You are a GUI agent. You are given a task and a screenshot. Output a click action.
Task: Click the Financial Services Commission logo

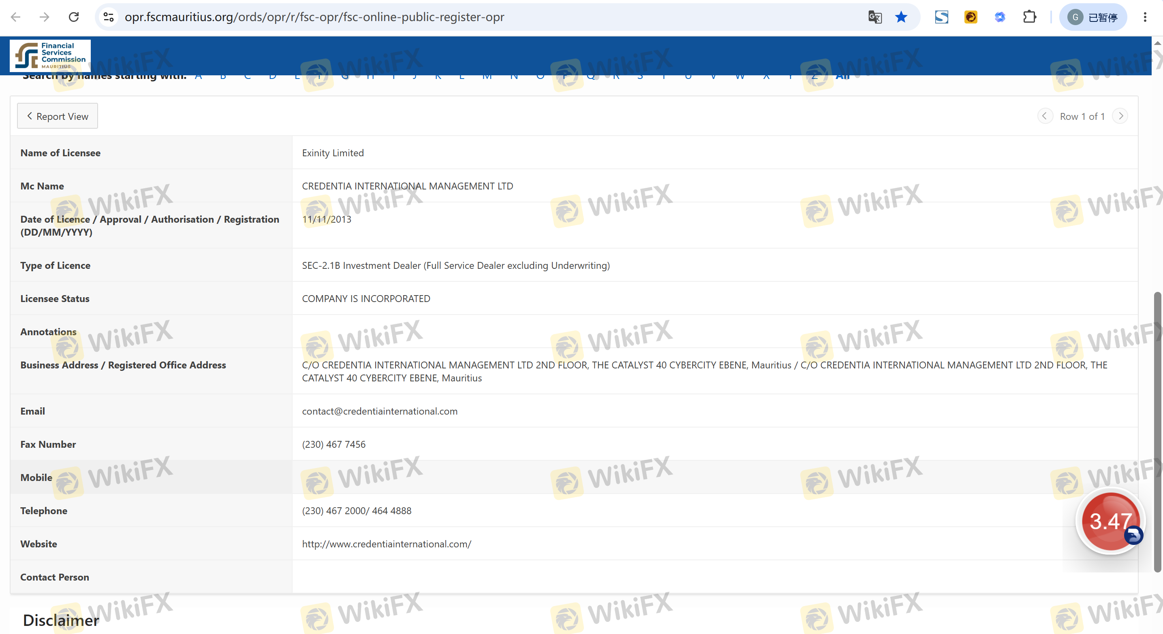[x=50, y=55]
